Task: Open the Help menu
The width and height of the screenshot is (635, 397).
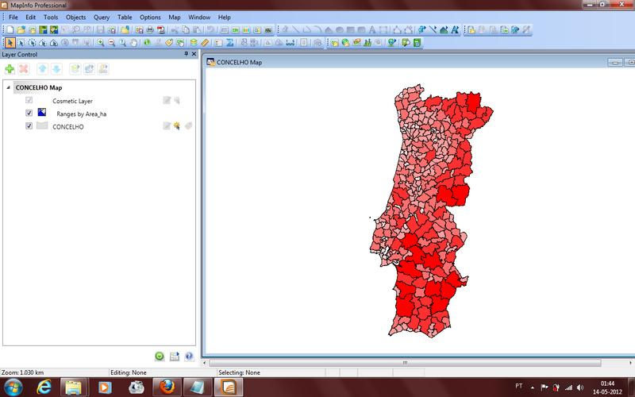Action: point(224,17)
